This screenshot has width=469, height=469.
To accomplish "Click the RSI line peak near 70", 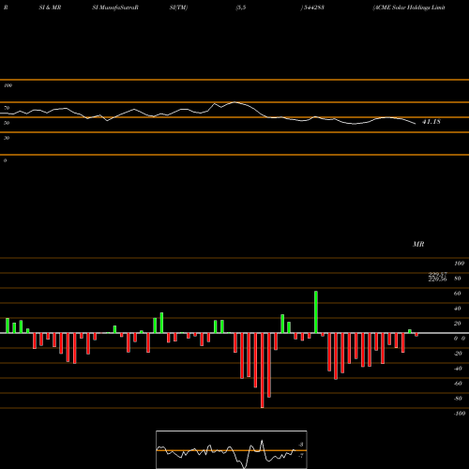I will (234, 102).
